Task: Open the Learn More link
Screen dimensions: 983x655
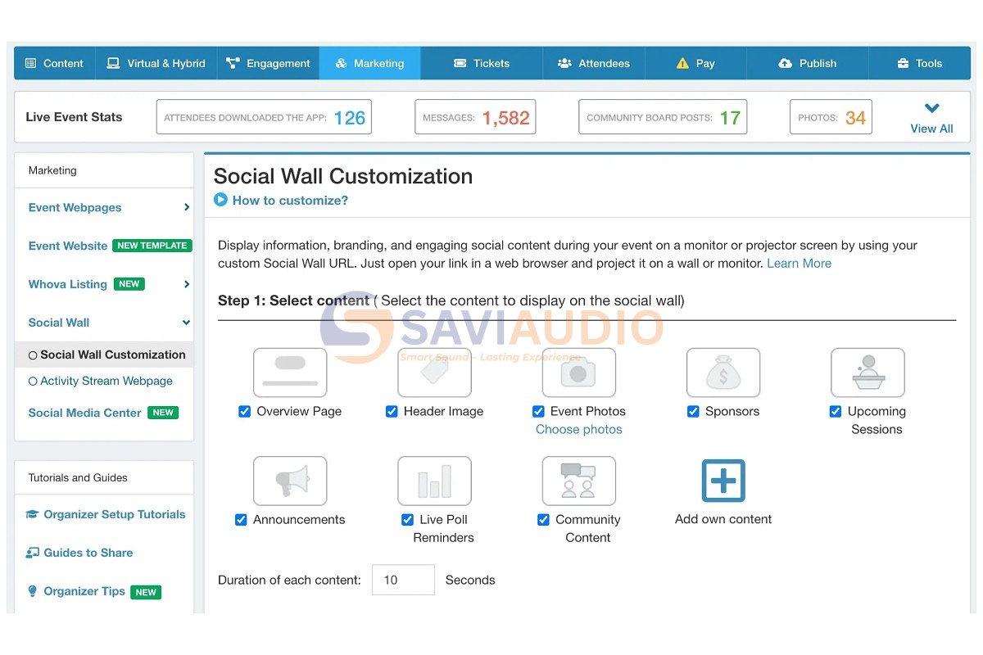Action: tap(799, 264)
